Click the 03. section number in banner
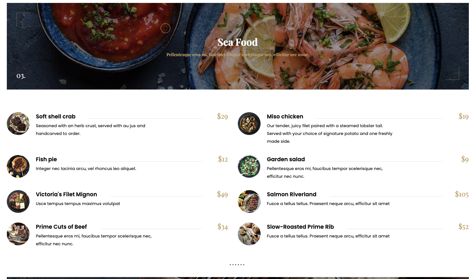The height and width of the screenshot is (279, 476). (x=21, y=76)
